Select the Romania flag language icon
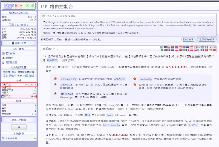The width and height of the screenshot is (219, 147). [x=188, y=50]
